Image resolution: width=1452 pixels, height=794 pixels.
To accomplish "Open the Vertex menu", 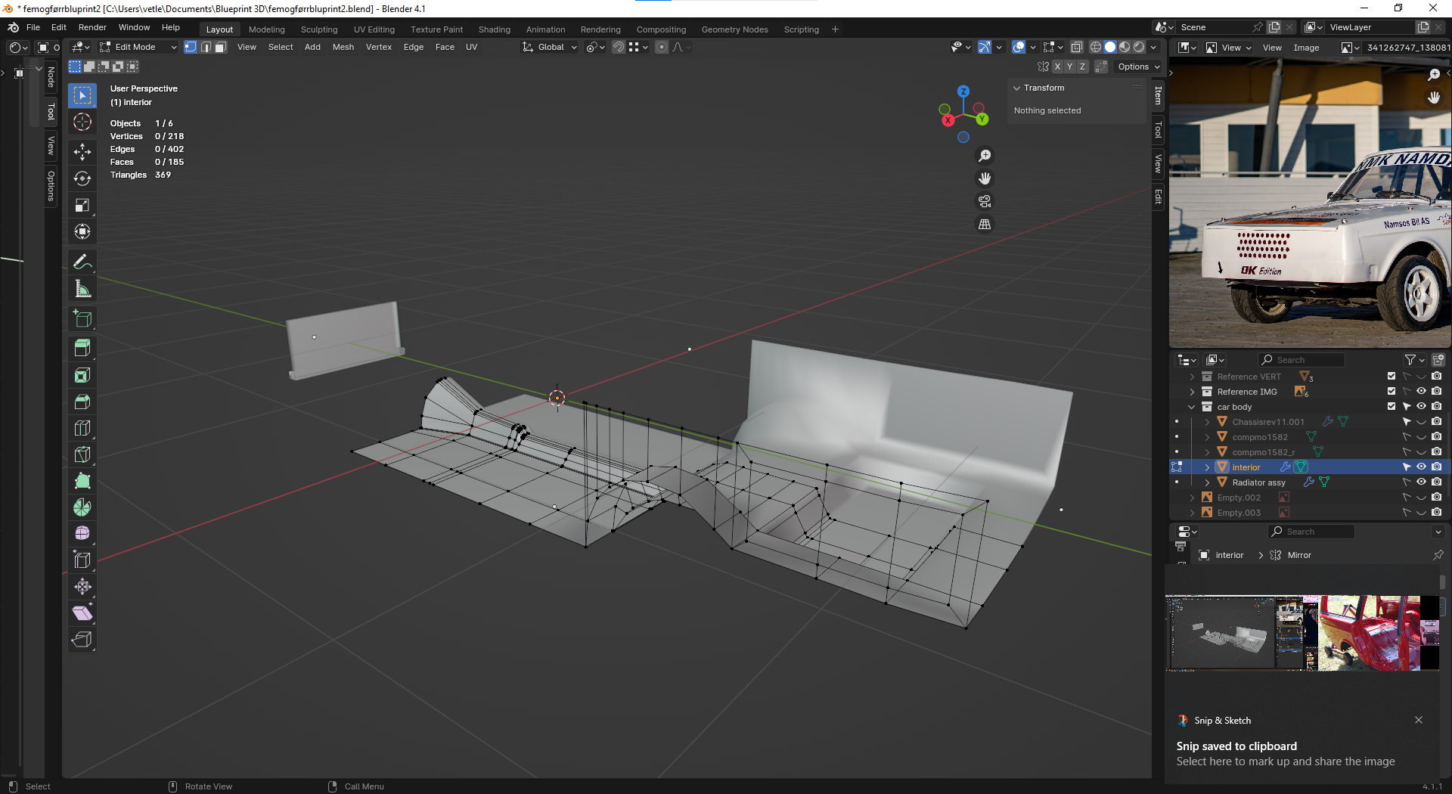I will pos(379,47).
